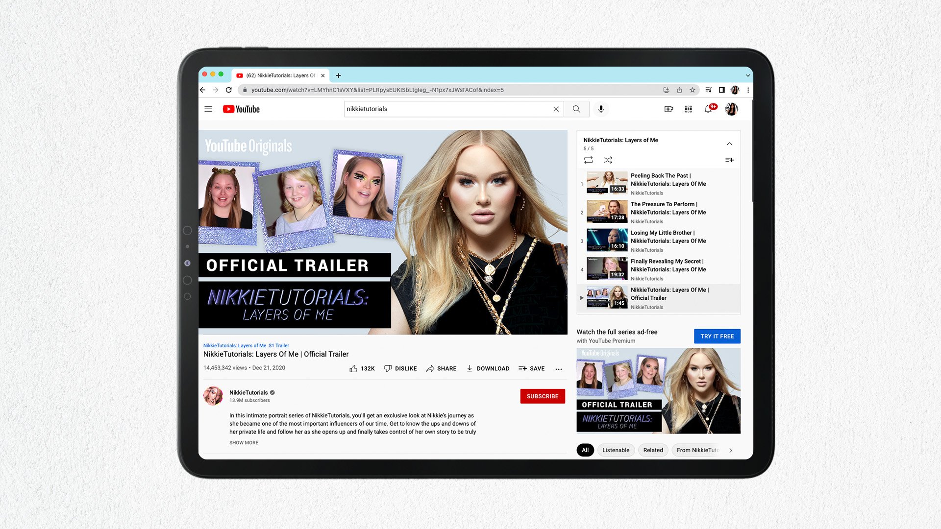The height and width of the screenshot is (529, 941).
Task: Clear the nikkietutorials search text
Action: pos(556,109)
